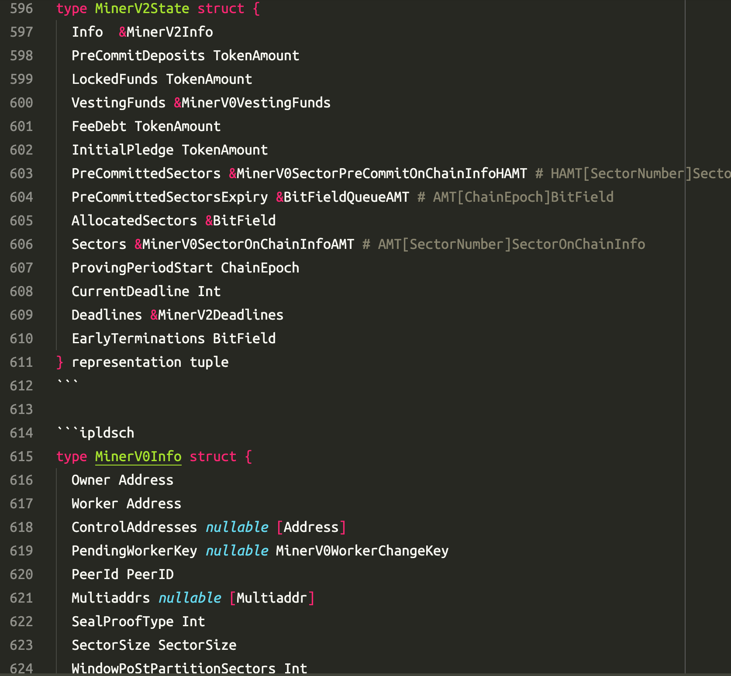
Task: Click the Owner field name
Action: click(x=91, y=480)
